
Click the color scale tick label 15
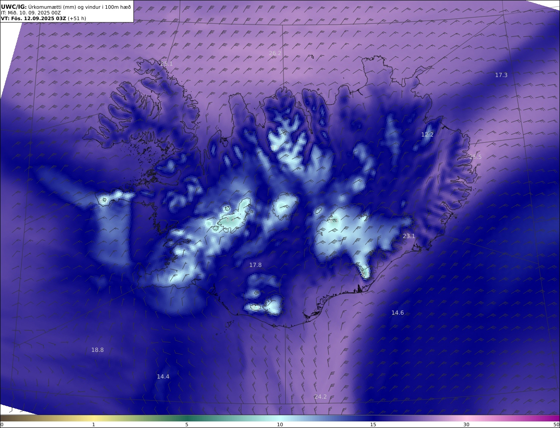click(373, 424)
